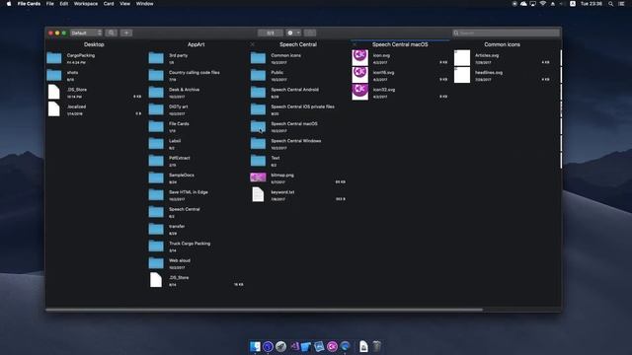Viewport: 632px width, 355px height.
Task: Select the .localized file icon
Action: click(54, 109)
